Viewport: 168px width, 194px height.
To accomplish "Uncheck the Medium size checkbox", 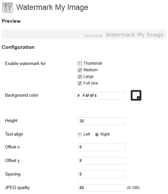I will point(80,70).
